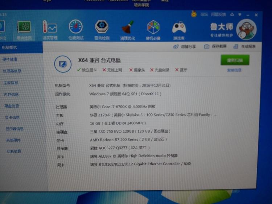Select the 电脑概览 sidebar tab

[x=21, y=47]
